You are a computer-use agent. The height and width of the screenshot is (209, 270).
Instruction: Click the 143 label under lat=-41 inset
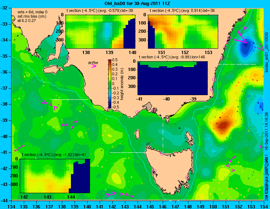pos(48,197)
